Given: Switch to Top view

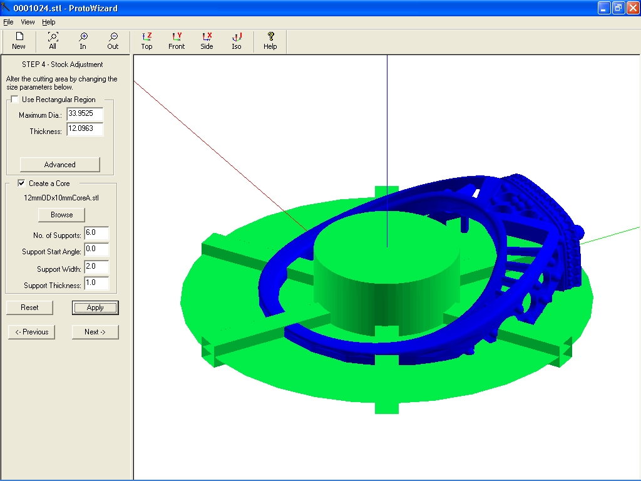Looking at the screenshot, I should [x=146, y=41].
